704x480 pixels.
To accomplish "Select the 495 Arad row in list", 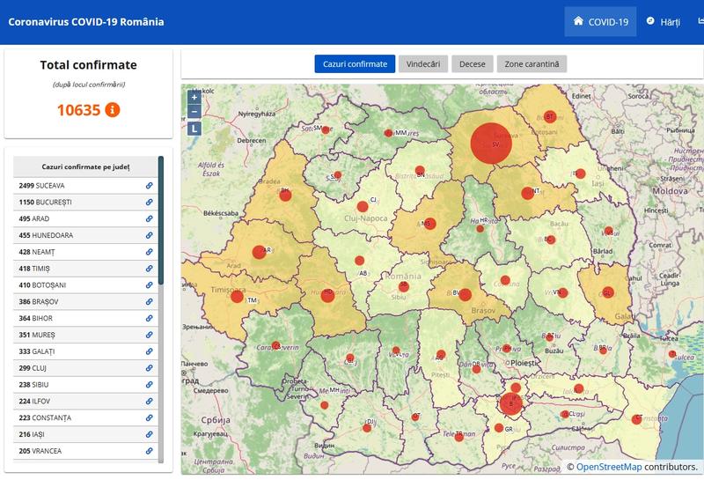I will pos(79,219).
